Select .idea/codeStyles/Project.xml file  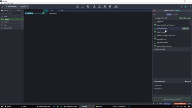click(x=172, y=25)
